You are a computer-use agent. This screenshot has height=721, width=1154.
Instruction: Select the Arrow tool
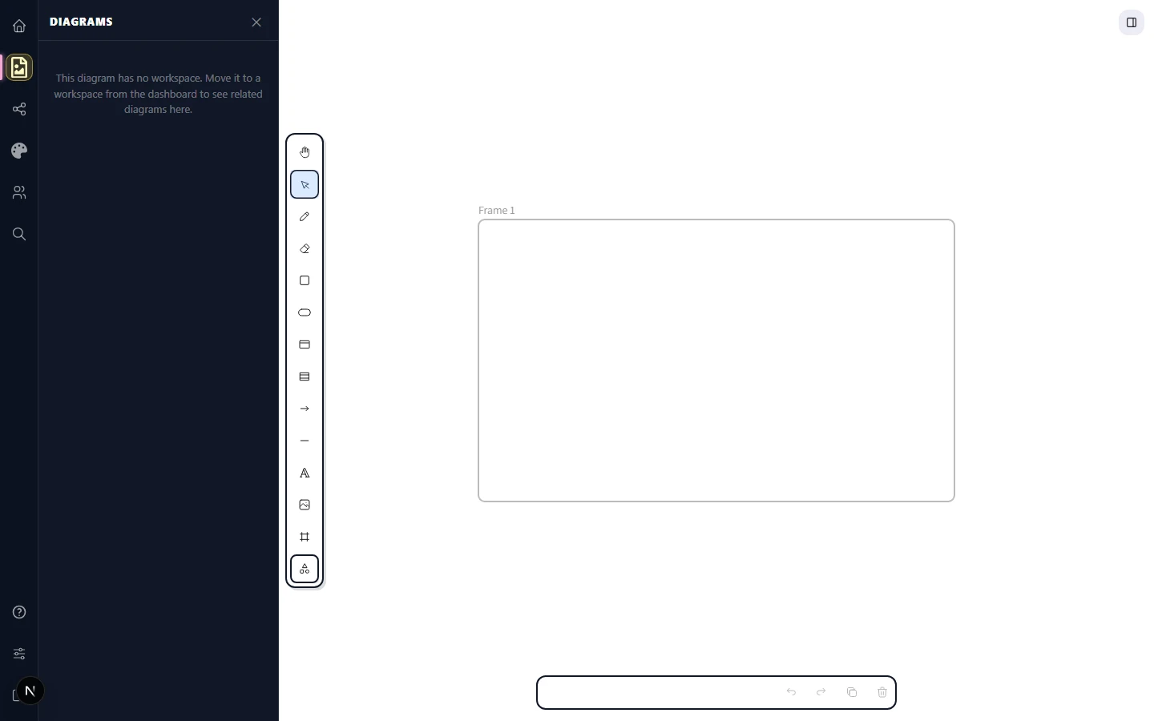click(305, 409)
